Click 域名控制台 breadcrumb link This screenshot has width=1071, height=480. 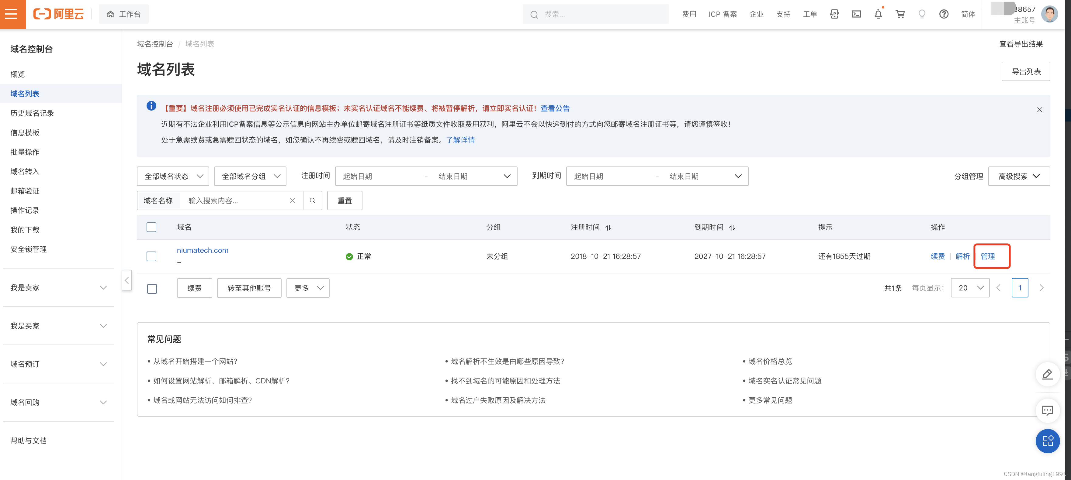155,44
